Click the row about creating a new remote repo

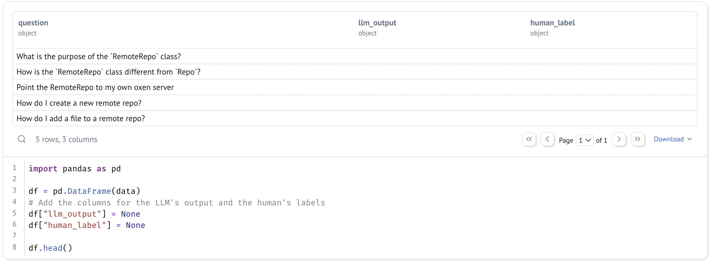tap(79, 103)
